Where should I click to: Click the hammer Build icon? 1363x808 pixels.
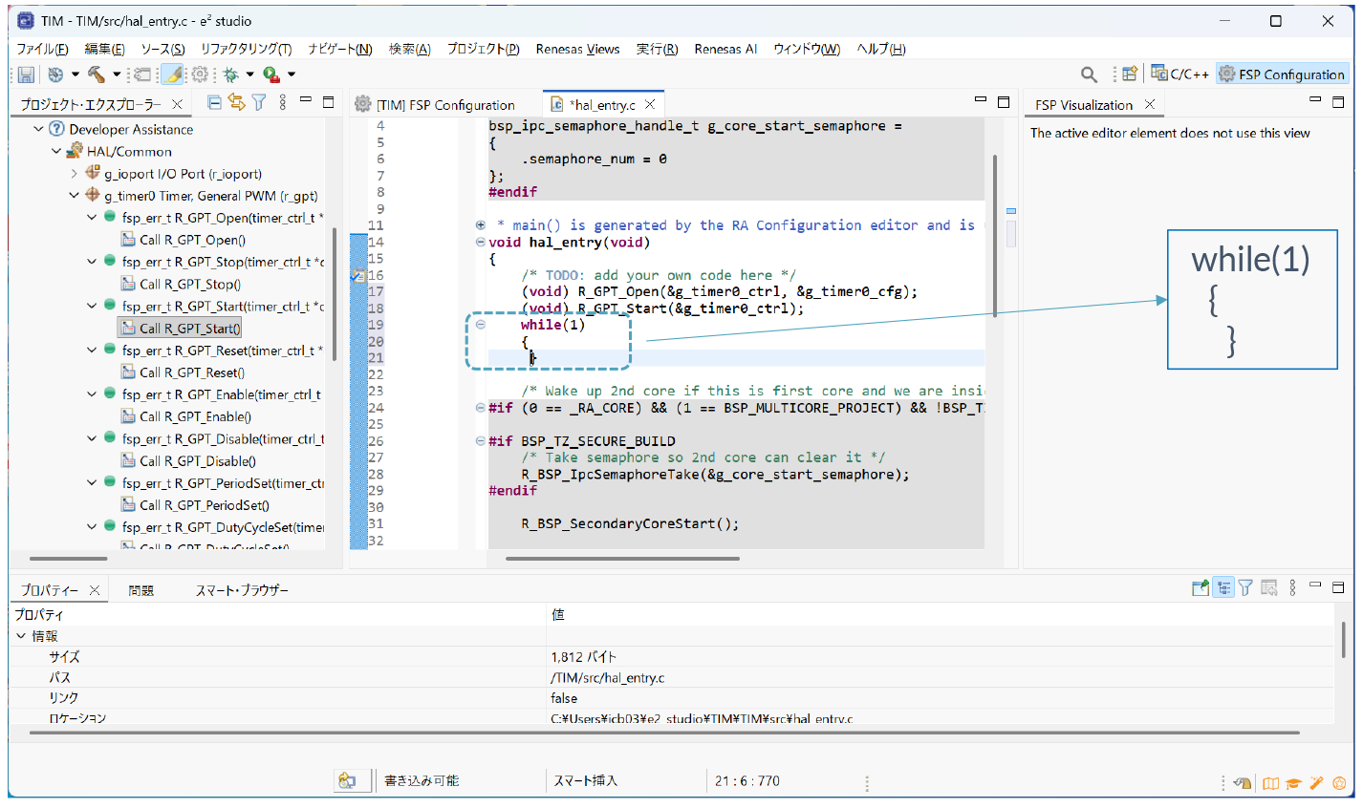97,74
